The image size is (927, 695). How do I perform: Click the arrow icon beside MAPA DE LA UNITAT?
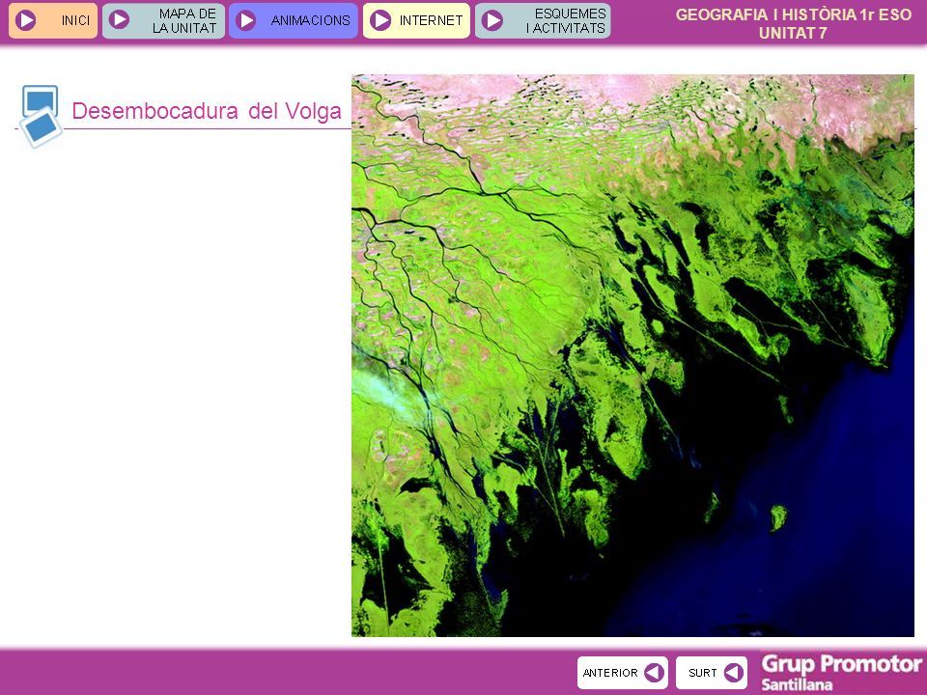click(119, 20)
